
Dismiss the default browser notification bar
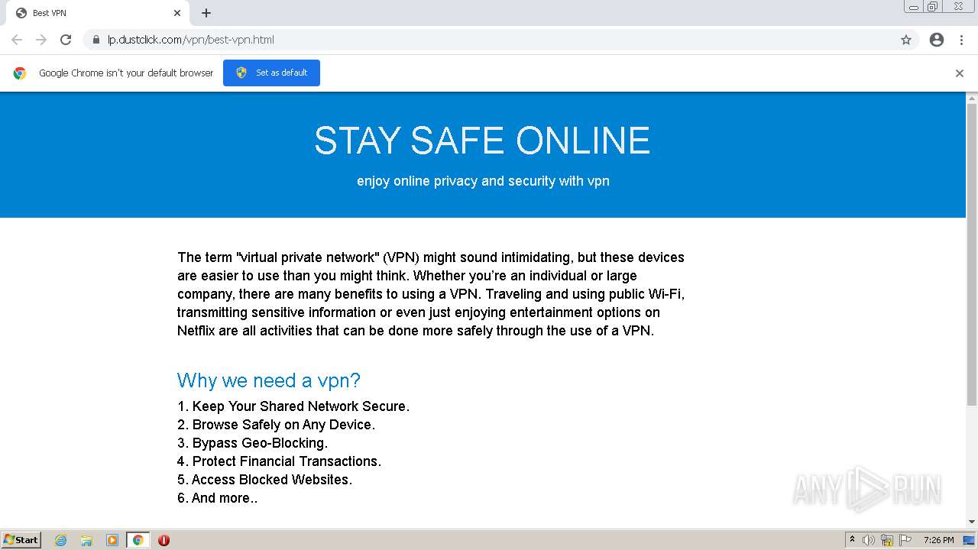[960, 73]
